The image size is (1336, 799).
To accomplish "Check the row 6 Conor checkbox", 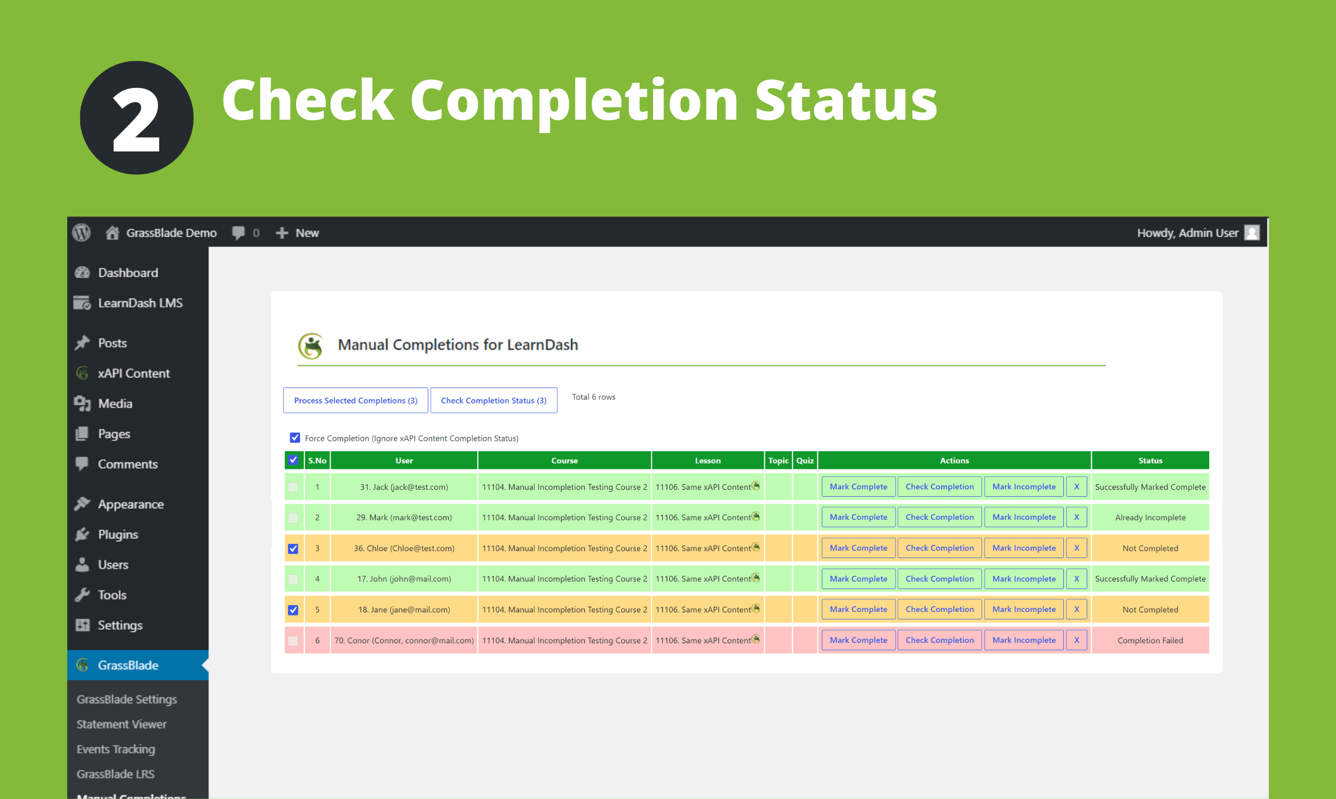I will tap(293, 640).
